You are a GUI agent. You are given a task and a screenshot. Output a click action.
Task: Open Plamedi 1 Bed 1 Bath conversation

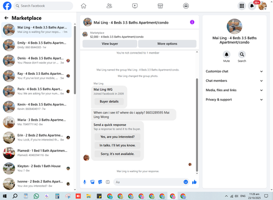click(37, 153)
